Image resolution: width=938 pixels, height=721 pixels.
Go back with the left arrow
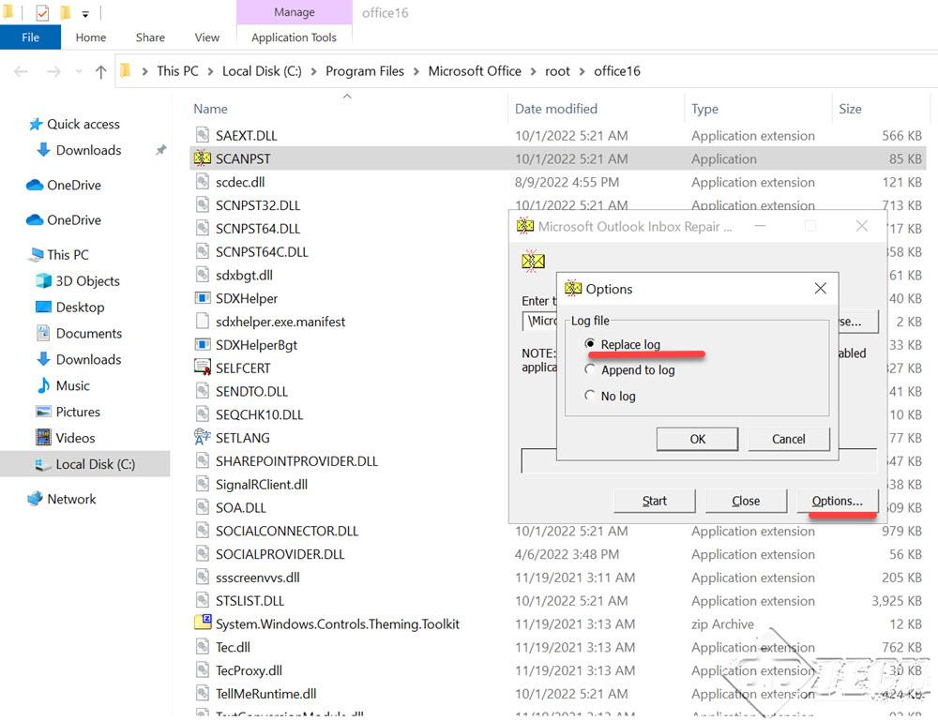(x=21, y=72)
